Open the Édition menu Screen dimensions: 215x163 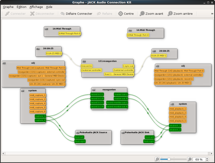(x=21, y=7)
